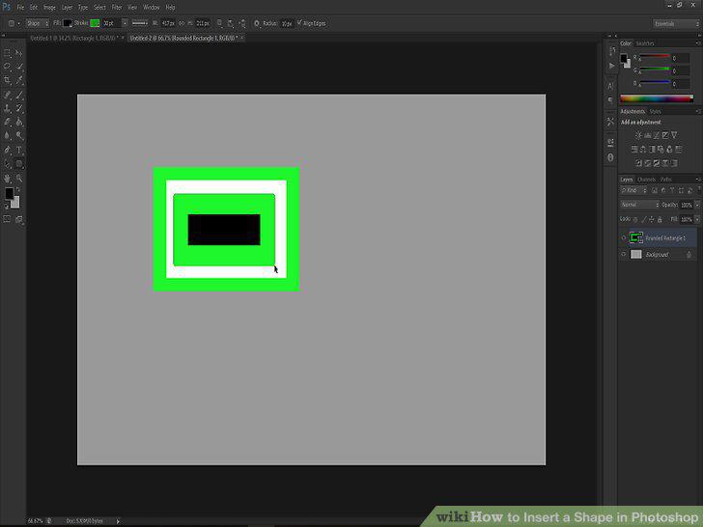Open the Image menu

point(49,7)
